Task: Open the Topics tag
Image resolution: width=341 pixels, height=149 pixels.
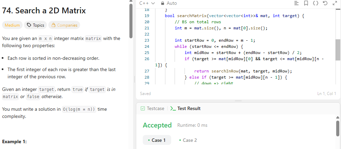Action: (x=36, y=25)
